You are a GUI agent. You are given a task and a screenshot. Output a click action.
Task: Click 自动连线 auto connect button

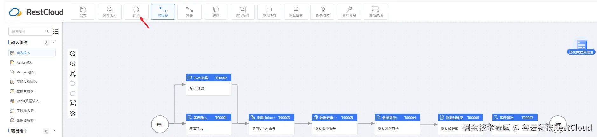click(376, 12)
